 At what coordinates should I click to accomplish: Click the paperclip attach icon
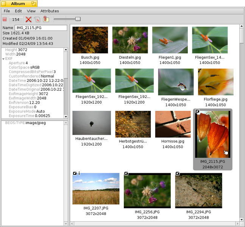(46, 19)
